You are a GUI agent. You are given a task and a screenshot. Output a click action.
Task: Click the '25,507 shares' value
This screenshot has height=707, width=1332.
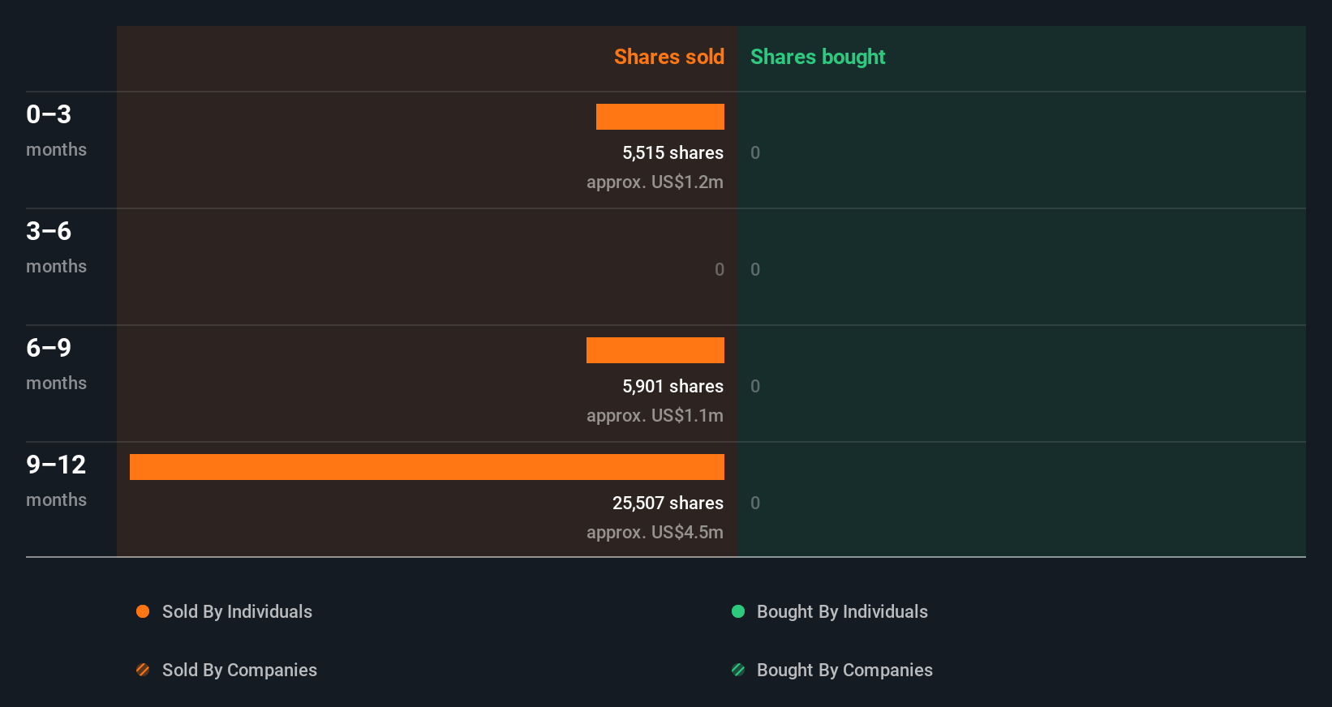coord(668,503)
